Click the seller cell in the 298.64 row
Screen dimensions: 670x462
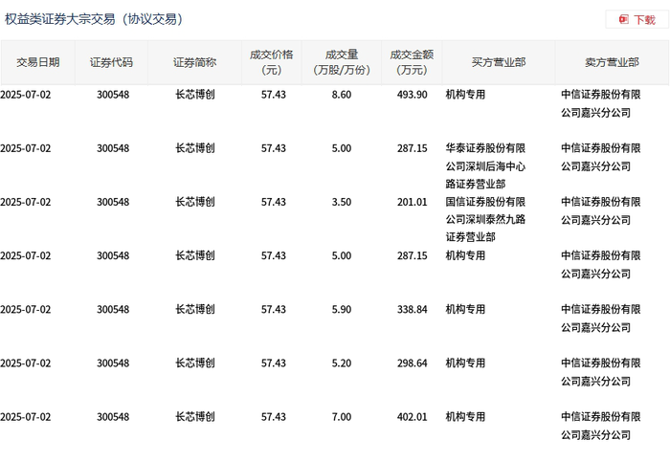pyautogui.click(x=601, y=372)
